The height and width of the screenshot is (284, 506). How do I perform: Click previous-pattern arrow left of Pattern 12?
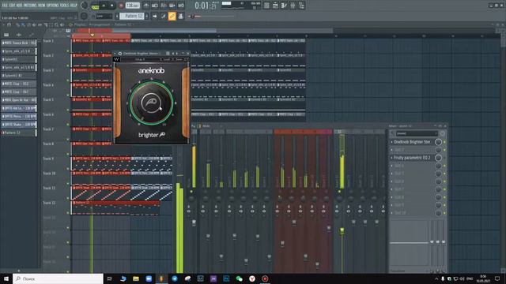117,16
